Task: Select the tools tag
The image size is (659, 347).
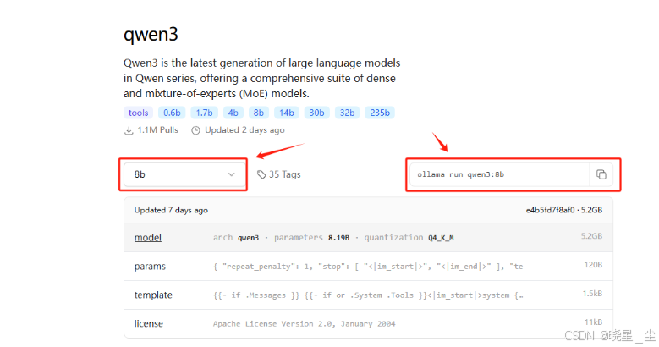Action: pos(138,113)
